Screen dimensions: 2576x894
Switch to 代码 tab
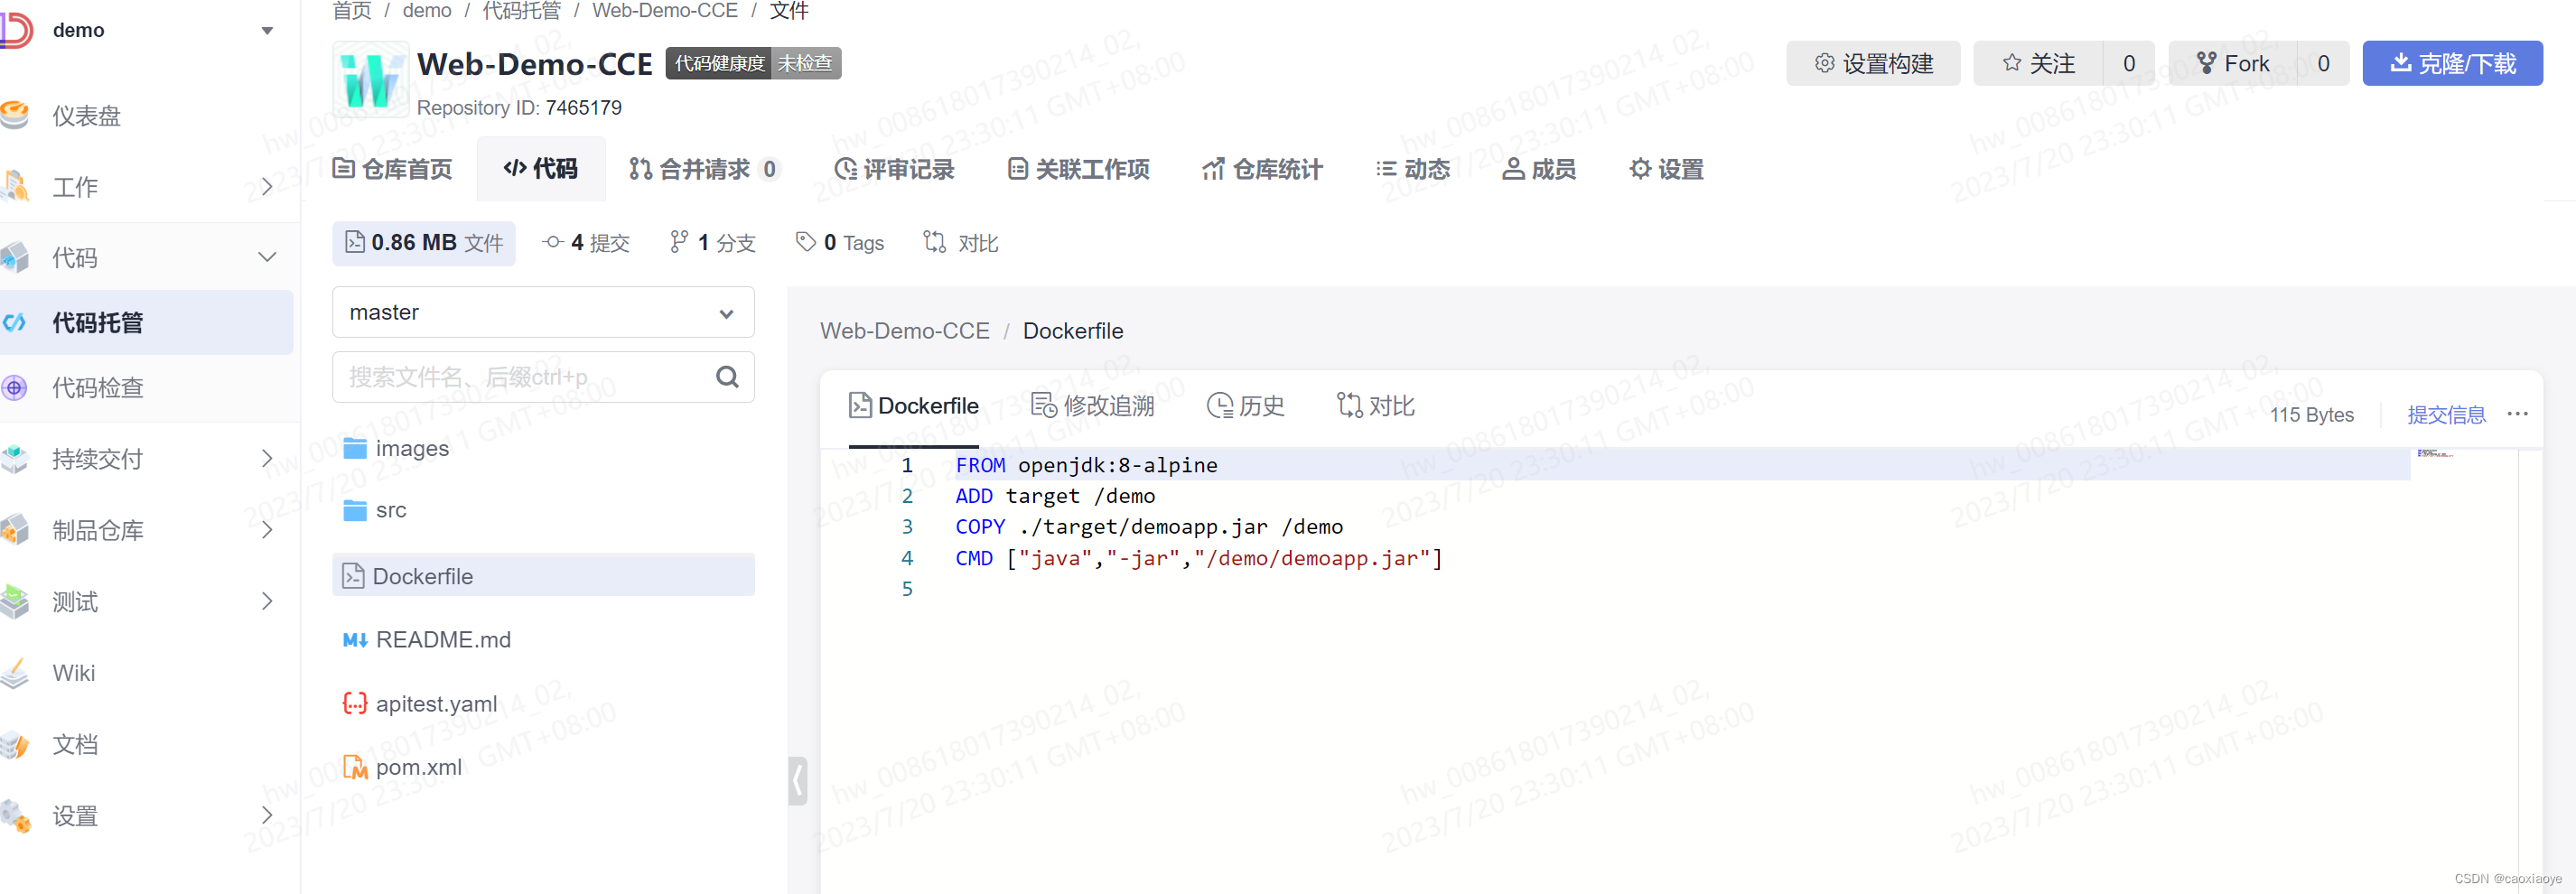coord(541,169)
